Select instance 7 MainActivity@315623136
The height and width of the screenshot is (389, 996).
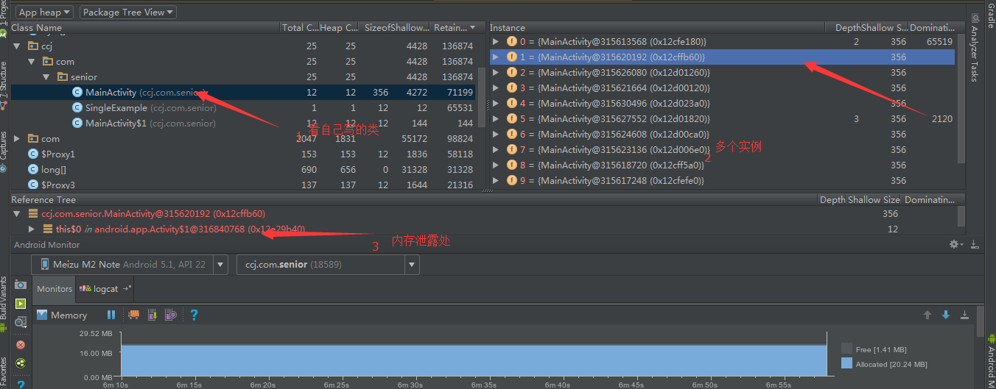point(722,149)
